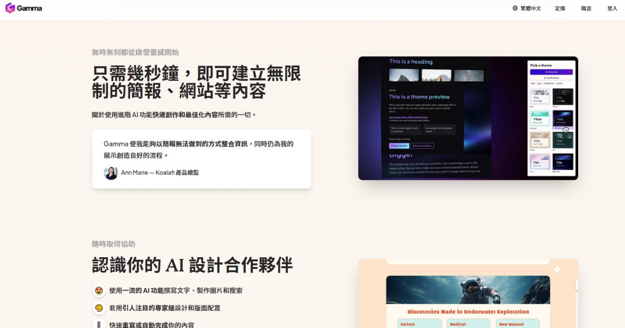
Task: Select the selected dark blue theme card
Action: [563, 119]
